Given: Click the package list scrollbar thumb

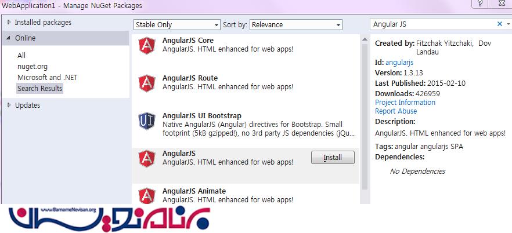Looking at the screenshot, I should coord(365,116).
